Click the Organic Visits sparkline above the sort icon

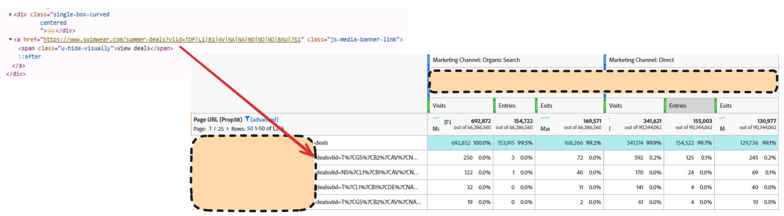(x=436, y=118)
